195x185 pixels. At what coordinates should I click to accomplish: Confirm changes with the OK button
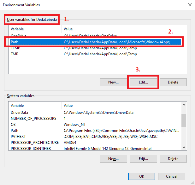142,176
